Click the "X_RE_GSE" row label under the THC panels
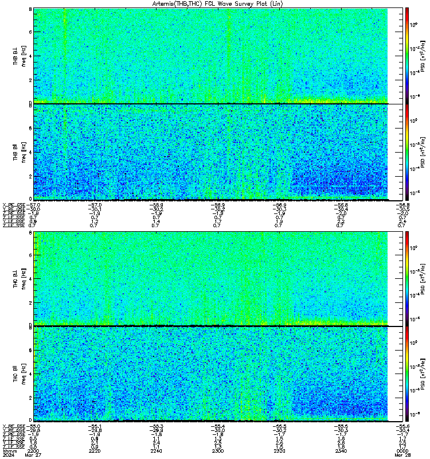 [14, 426]
